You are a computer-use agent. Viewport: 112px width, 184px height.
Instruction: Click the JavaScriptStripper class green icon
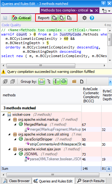tap(21, 139)
